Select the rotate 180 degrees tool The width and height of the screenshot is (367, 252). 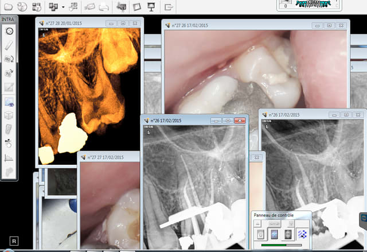click(x=9, y=59)
